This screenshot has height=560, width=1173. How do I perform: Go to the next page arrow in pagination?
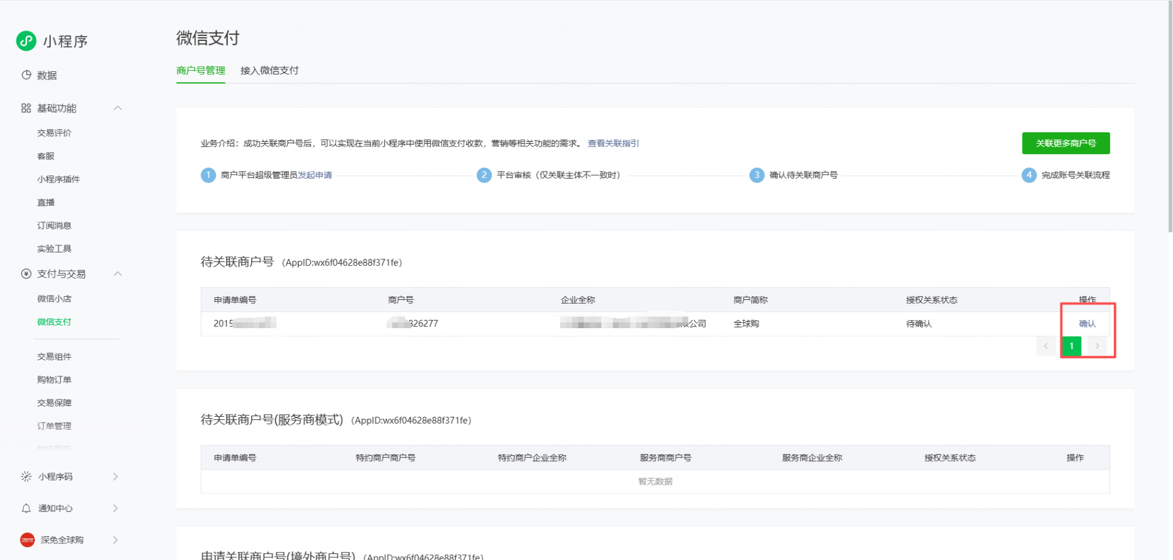1097,346
